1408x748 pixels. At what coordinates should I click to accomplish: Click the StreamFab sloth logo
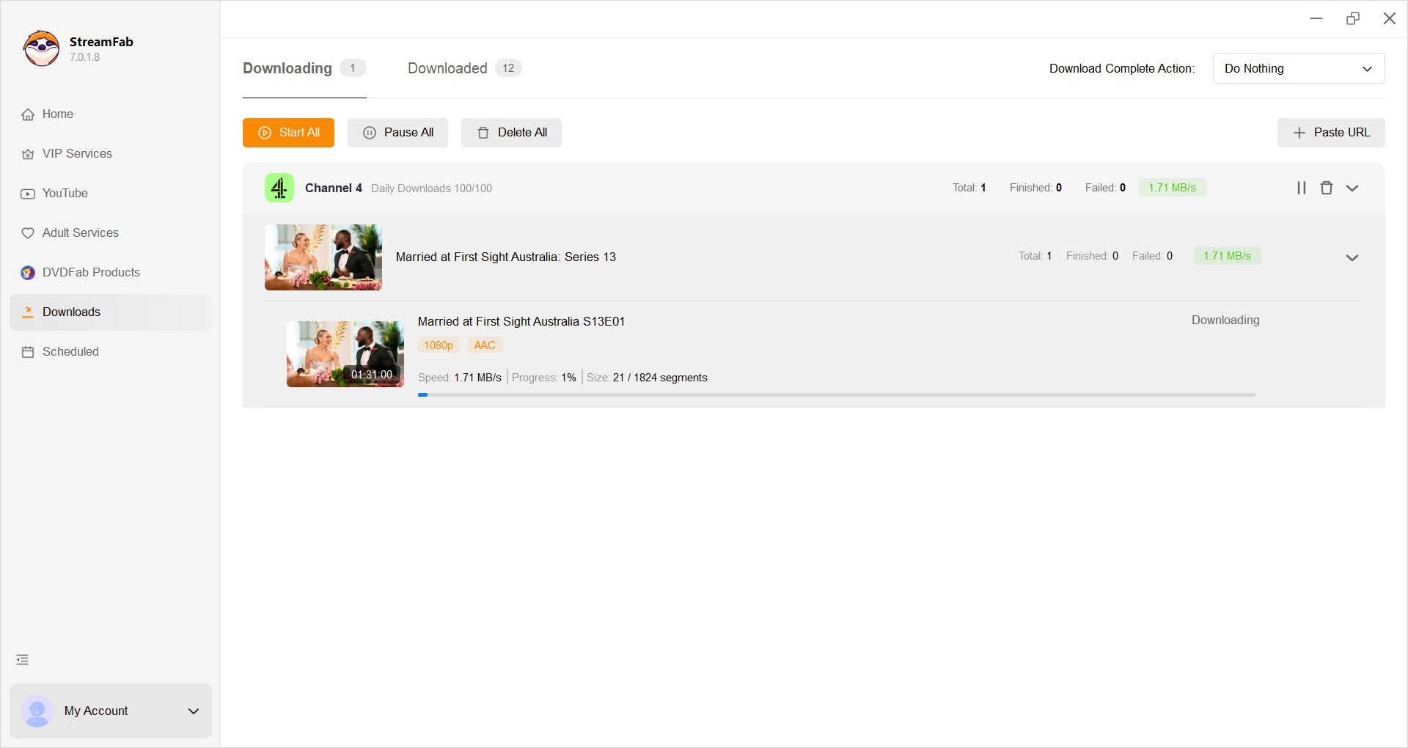pyautogui.click(x=42, y=49)
